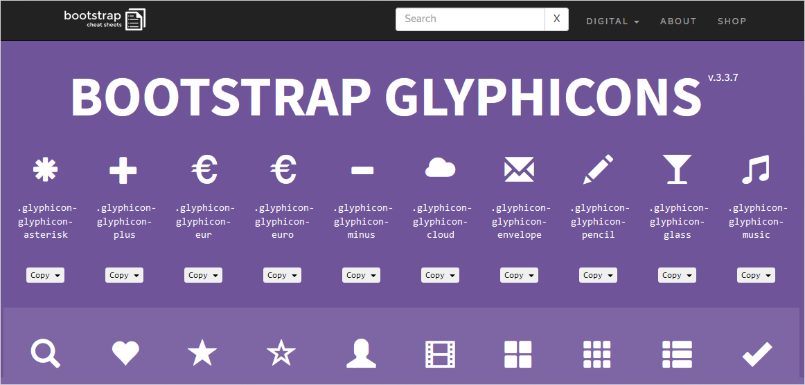The width and height of the screenshot is (805, 385).
Task: Click the music note glyphicon
Action: (x=755, y=169)
